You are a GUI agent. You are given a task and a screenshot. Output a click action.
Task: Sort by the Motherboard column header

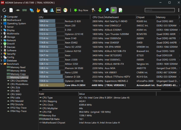tap(120, 17)
